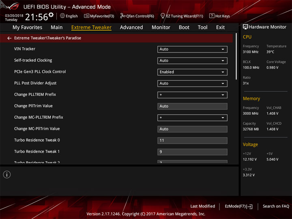Click the Core Voltage 0.980 V value
The width and height of the screenshot is (292, 219).
tap(272, 68)
